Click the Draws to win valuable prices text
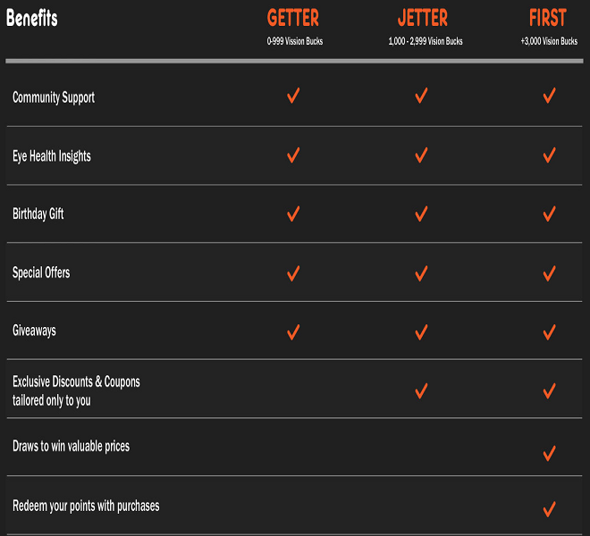This screenshot has height=536, width=590. pos(71,446)
